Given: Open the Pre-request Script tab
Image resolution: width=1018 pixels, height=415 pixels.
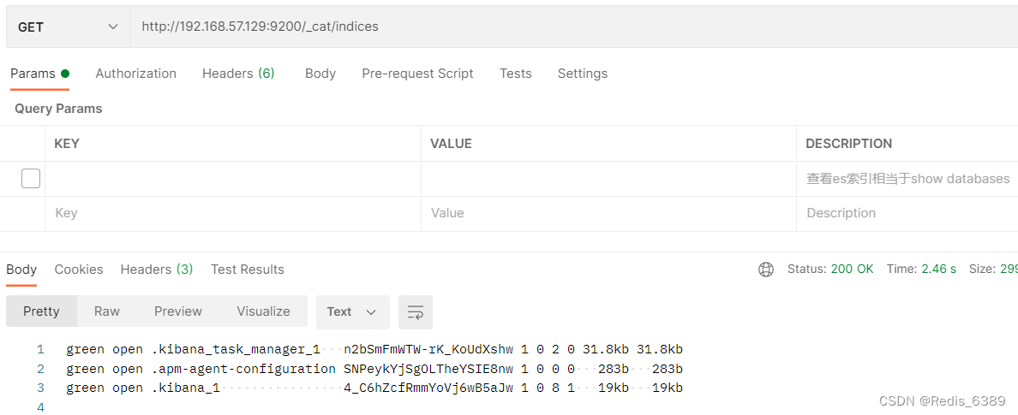Looking at the screenshot, I should coord(417,74).
